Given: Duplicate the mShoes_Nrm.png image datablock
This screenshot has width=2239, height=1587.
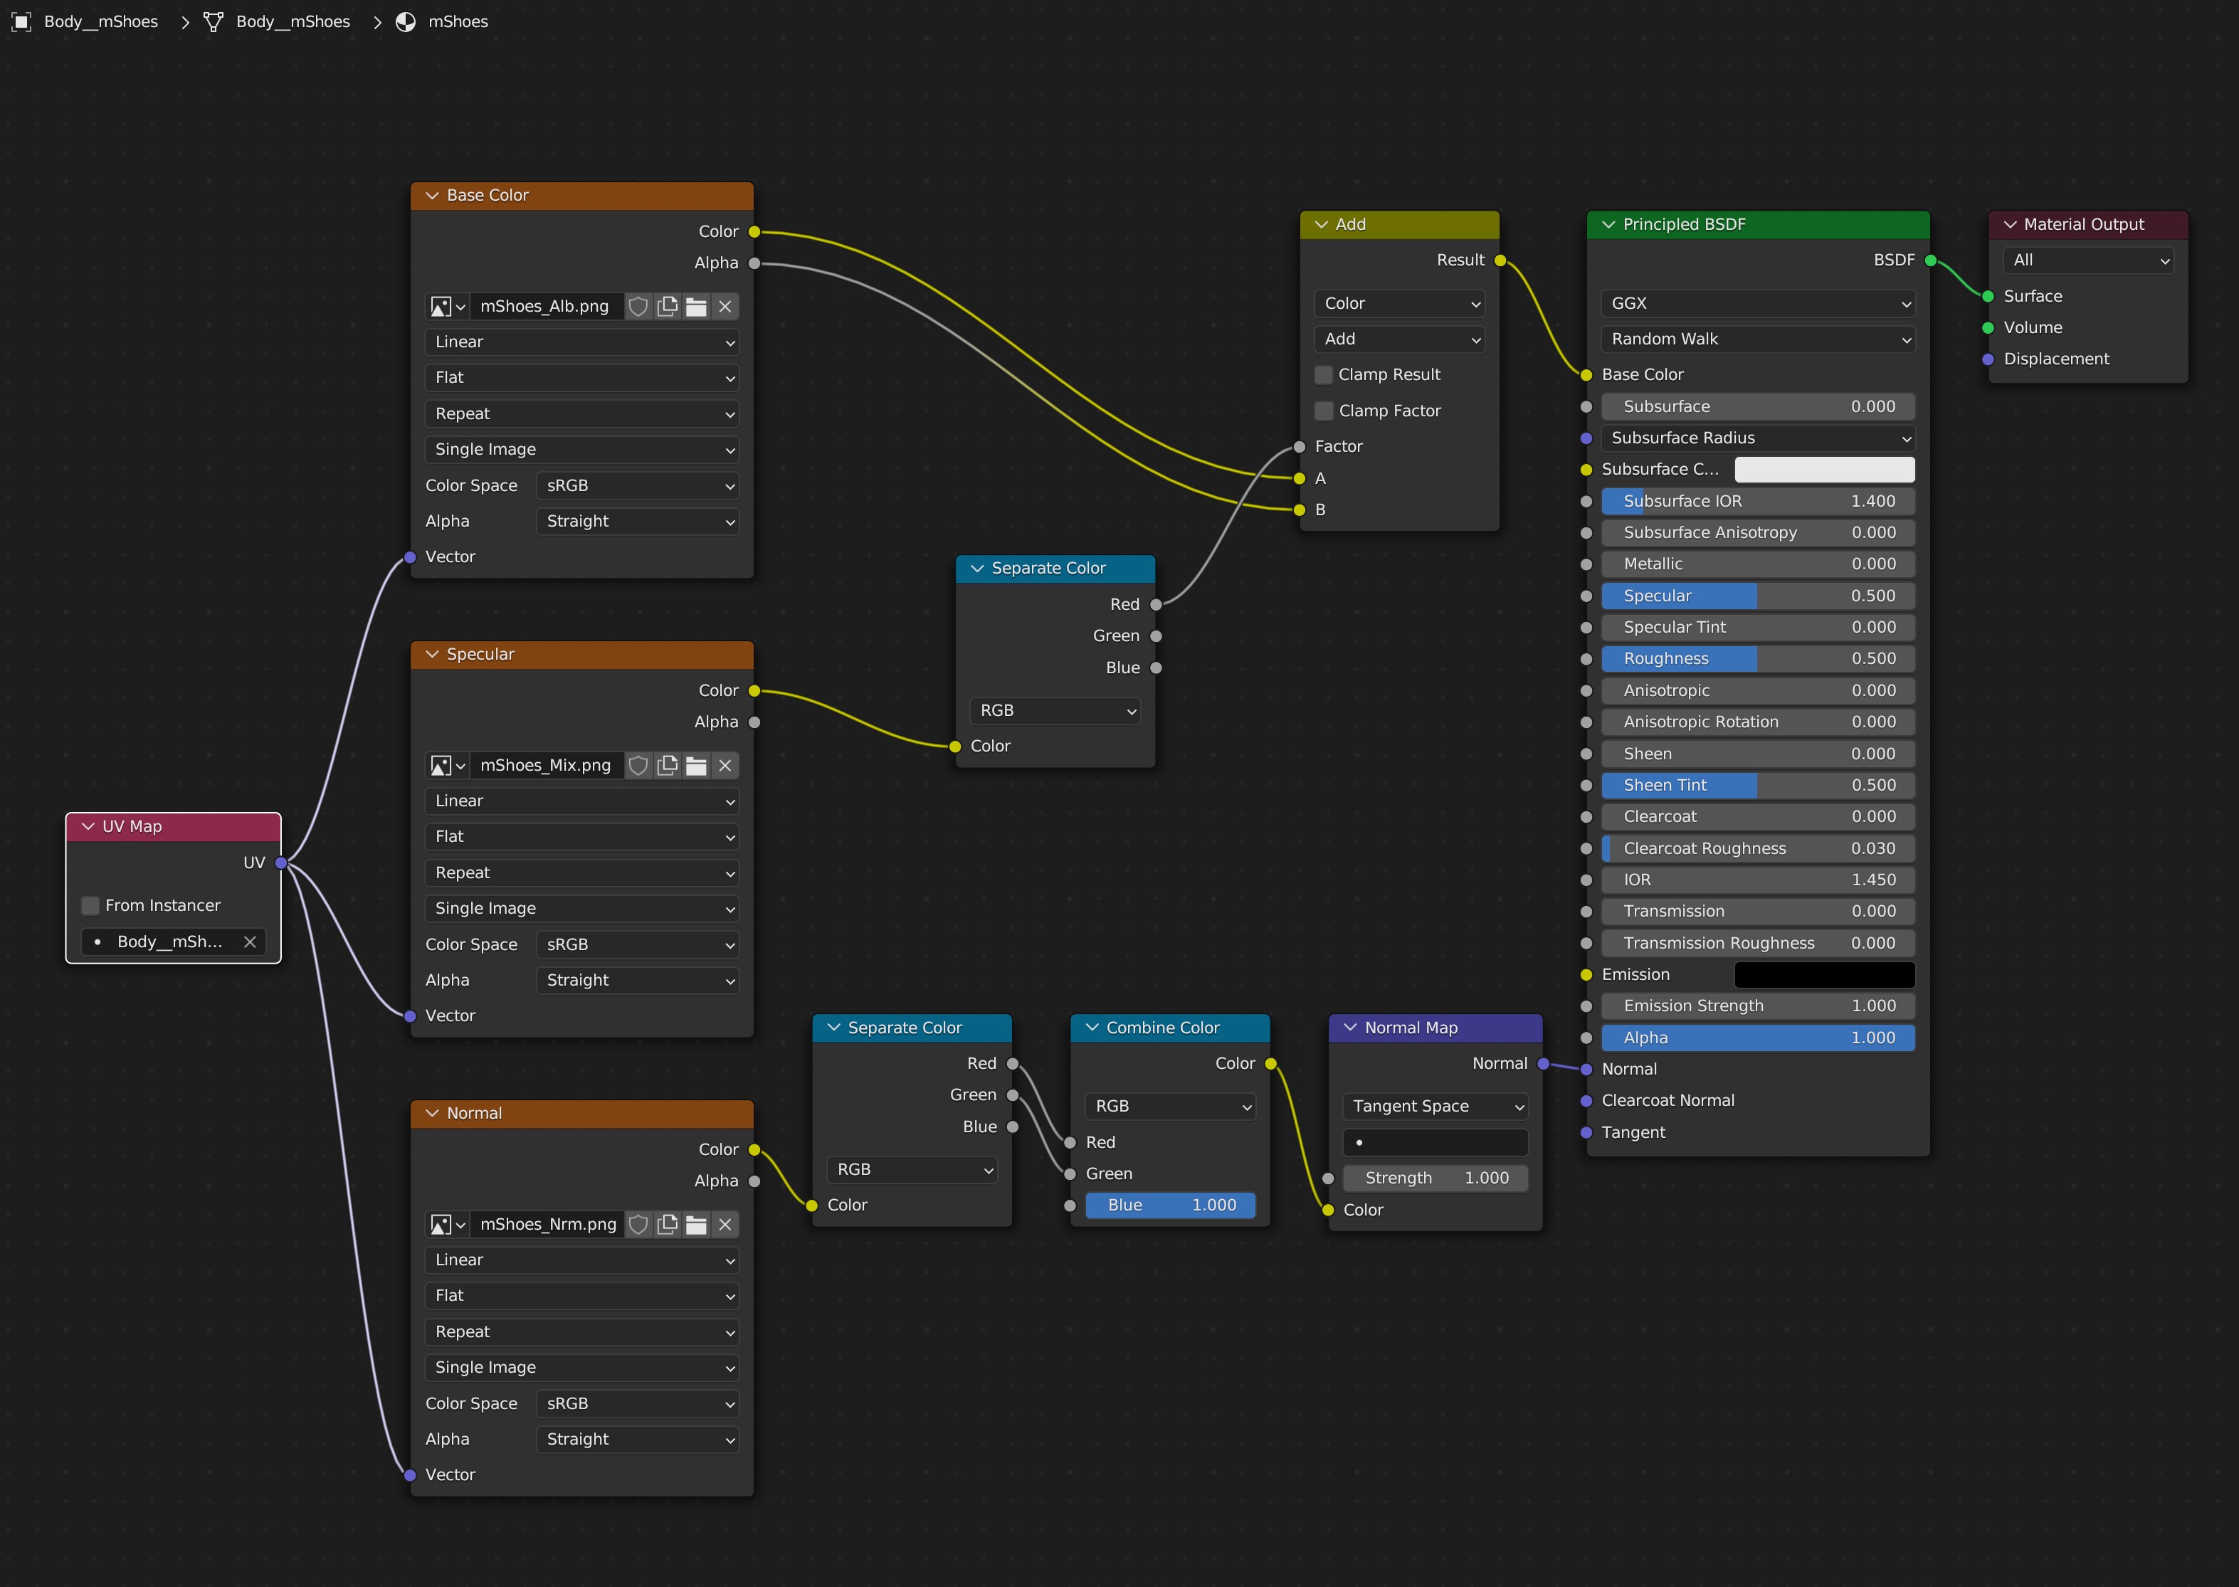Looking at the screenshot, I should (x=668, y=1225).
